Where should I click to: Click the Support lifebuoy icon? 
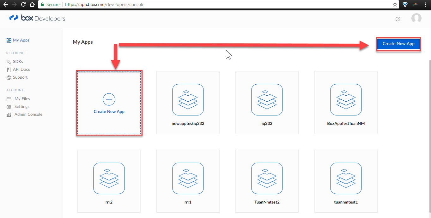(9, 77)
